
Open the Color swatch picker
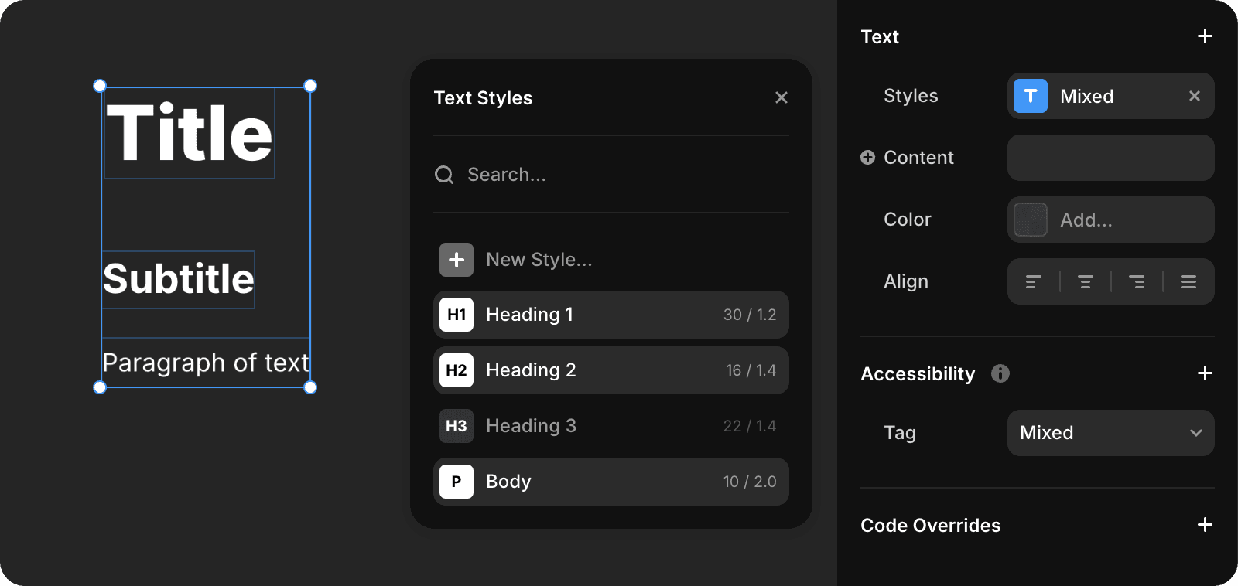click(1030, 220)
